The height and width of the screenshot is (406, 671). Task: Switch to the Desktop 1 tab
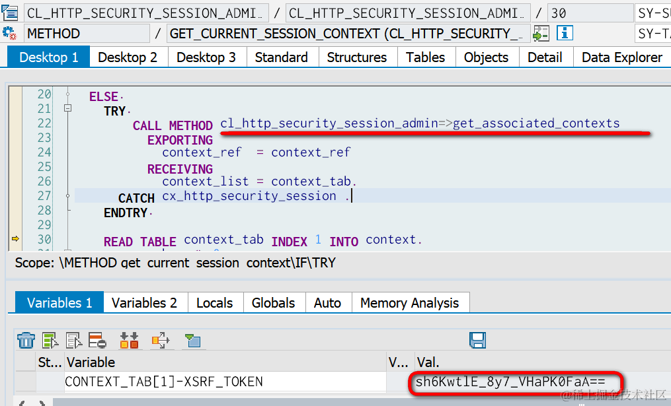49,57
